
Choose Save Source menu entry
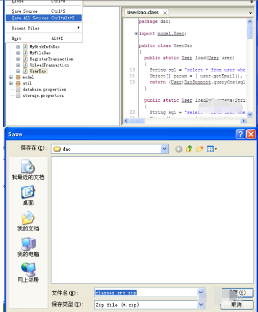(43, 11)
